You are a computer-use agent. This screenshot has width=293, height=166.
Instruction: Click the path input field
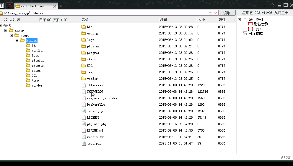pos(105,13)
